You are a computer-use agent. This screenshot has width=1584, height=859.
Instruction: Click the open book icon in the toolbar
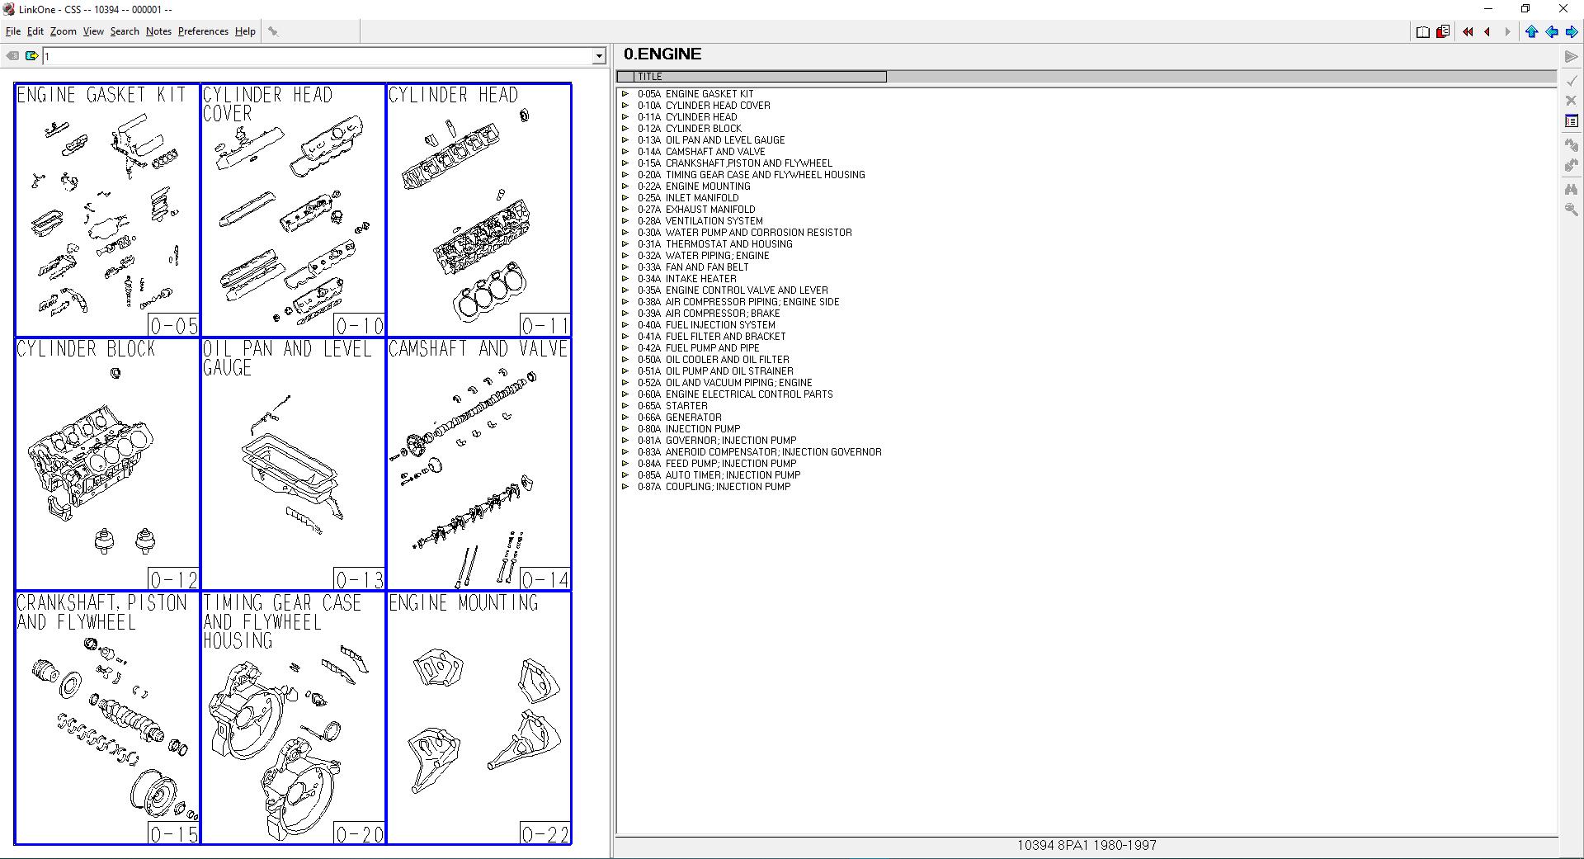(1422, 31)
